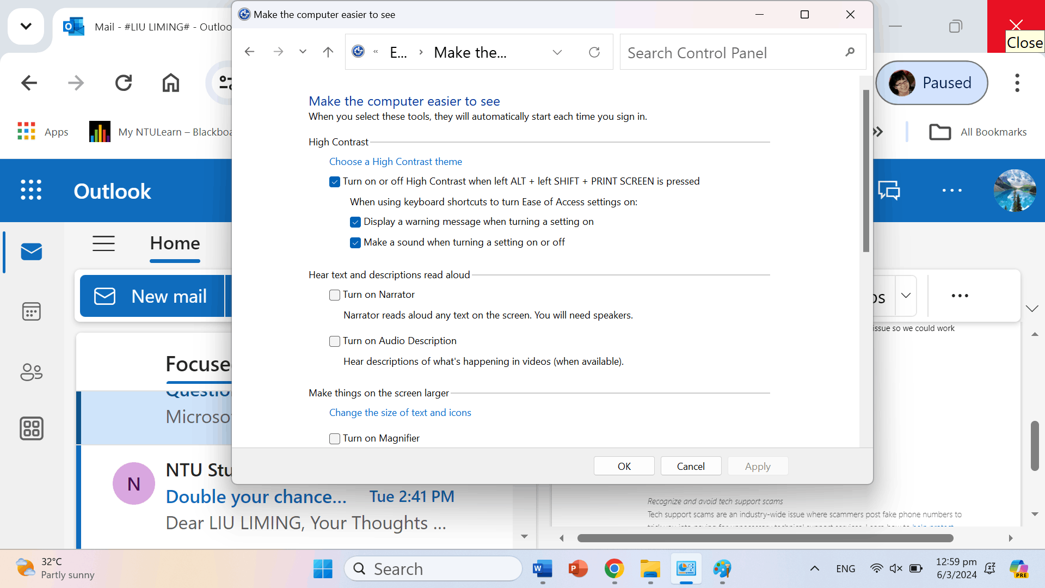1045x588 pixels.
Task: Check Turn on Audio Description
Action: pyautogui.click(x=335, y=341)
